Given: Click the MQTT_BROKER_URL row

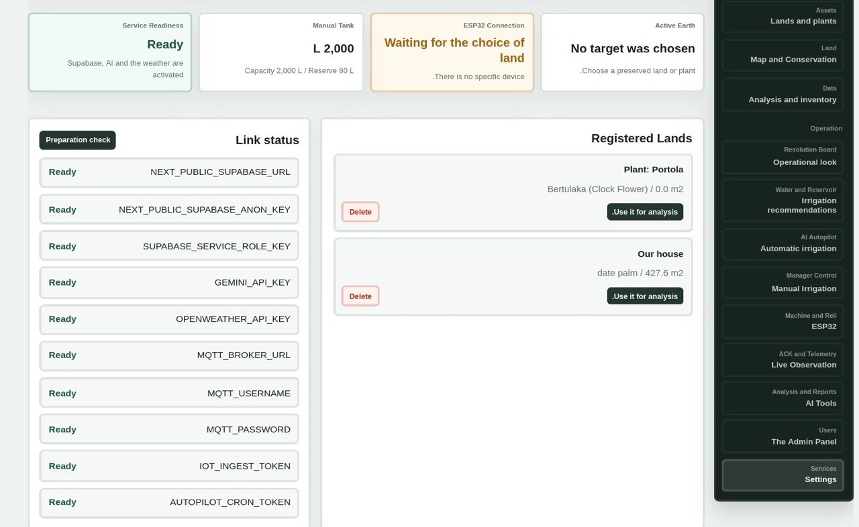Looking at the screenshot, I should 169,355.
